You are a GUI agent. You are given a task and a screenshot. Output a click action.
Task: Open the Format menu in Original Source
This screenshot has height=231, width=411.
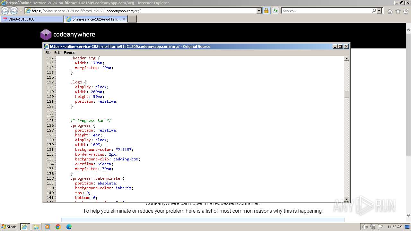pyautogui.click(x=69, y=53)
